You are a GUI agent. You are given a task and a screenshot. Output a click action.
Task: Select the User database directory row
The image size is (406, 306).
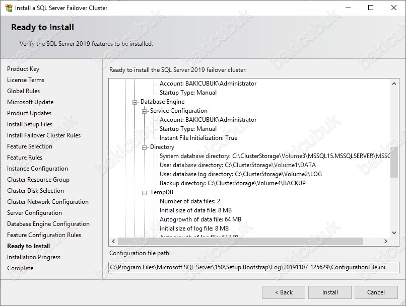tap(238, 165)
